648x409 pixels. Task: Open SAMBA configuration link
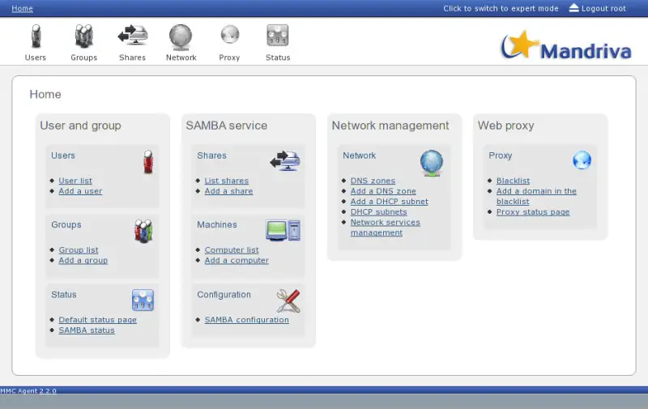pos(247,320)
